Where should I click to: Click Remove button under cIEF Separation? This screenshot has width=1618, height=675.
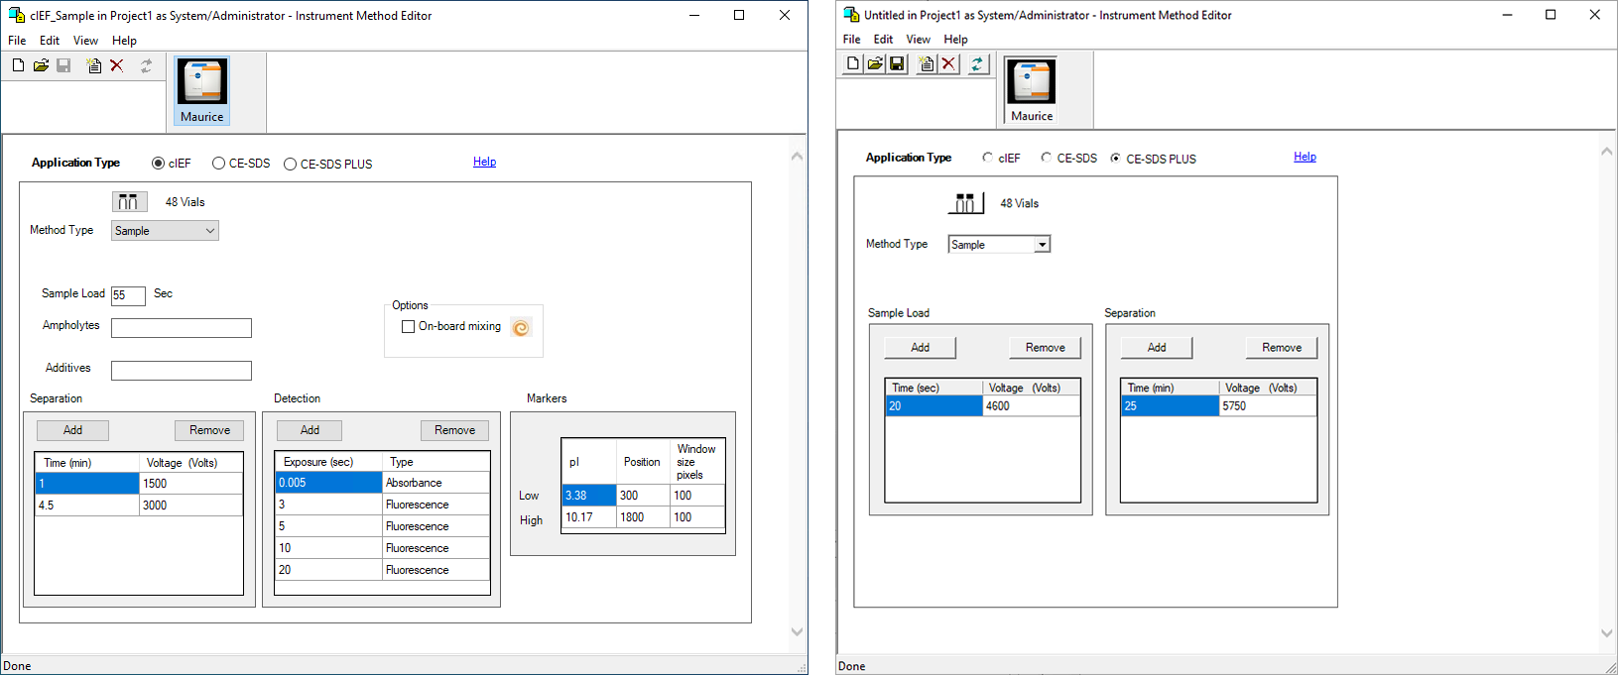click(209, 430)
